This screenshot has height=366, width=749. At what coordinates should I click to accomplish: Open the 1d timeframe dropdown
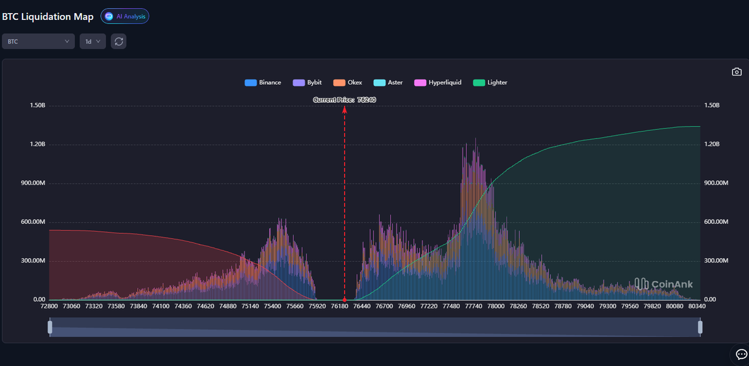92,41
